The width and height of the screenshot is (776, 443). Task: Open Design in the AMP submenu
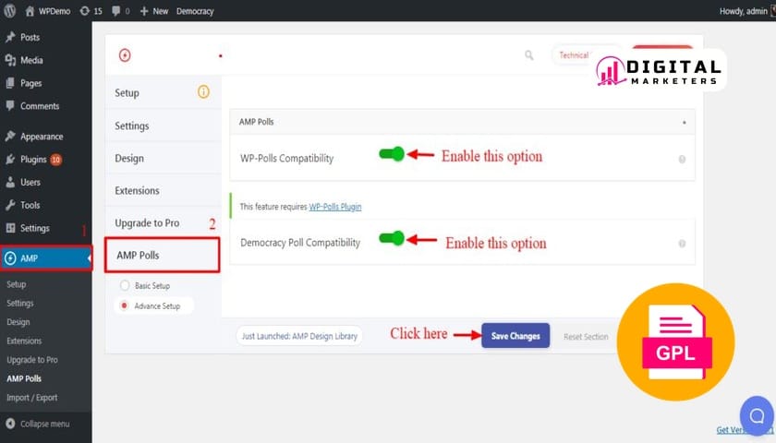pyautogui.click(x=18, y=322)
